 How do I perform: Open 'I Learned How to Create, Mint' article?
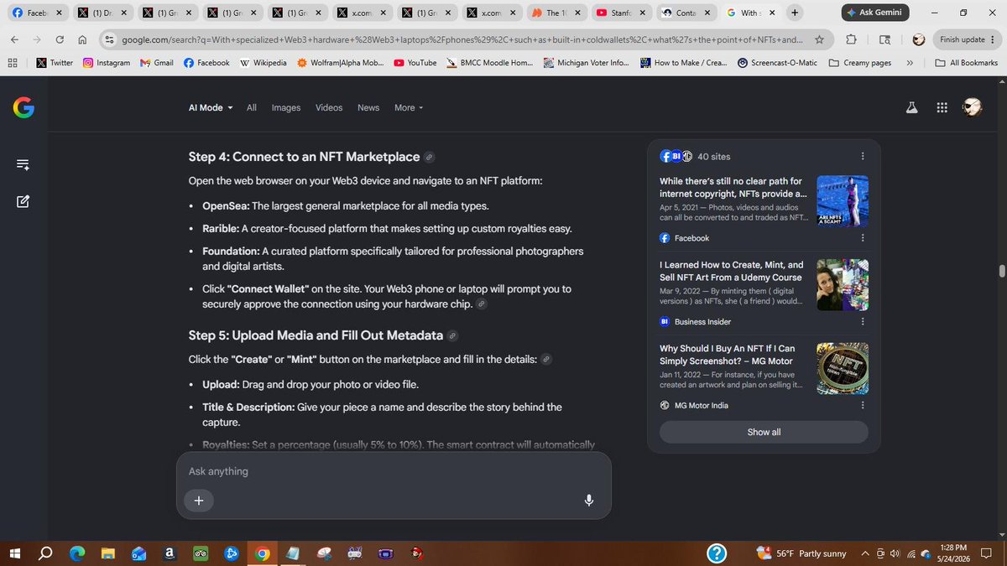coord(732,271)
